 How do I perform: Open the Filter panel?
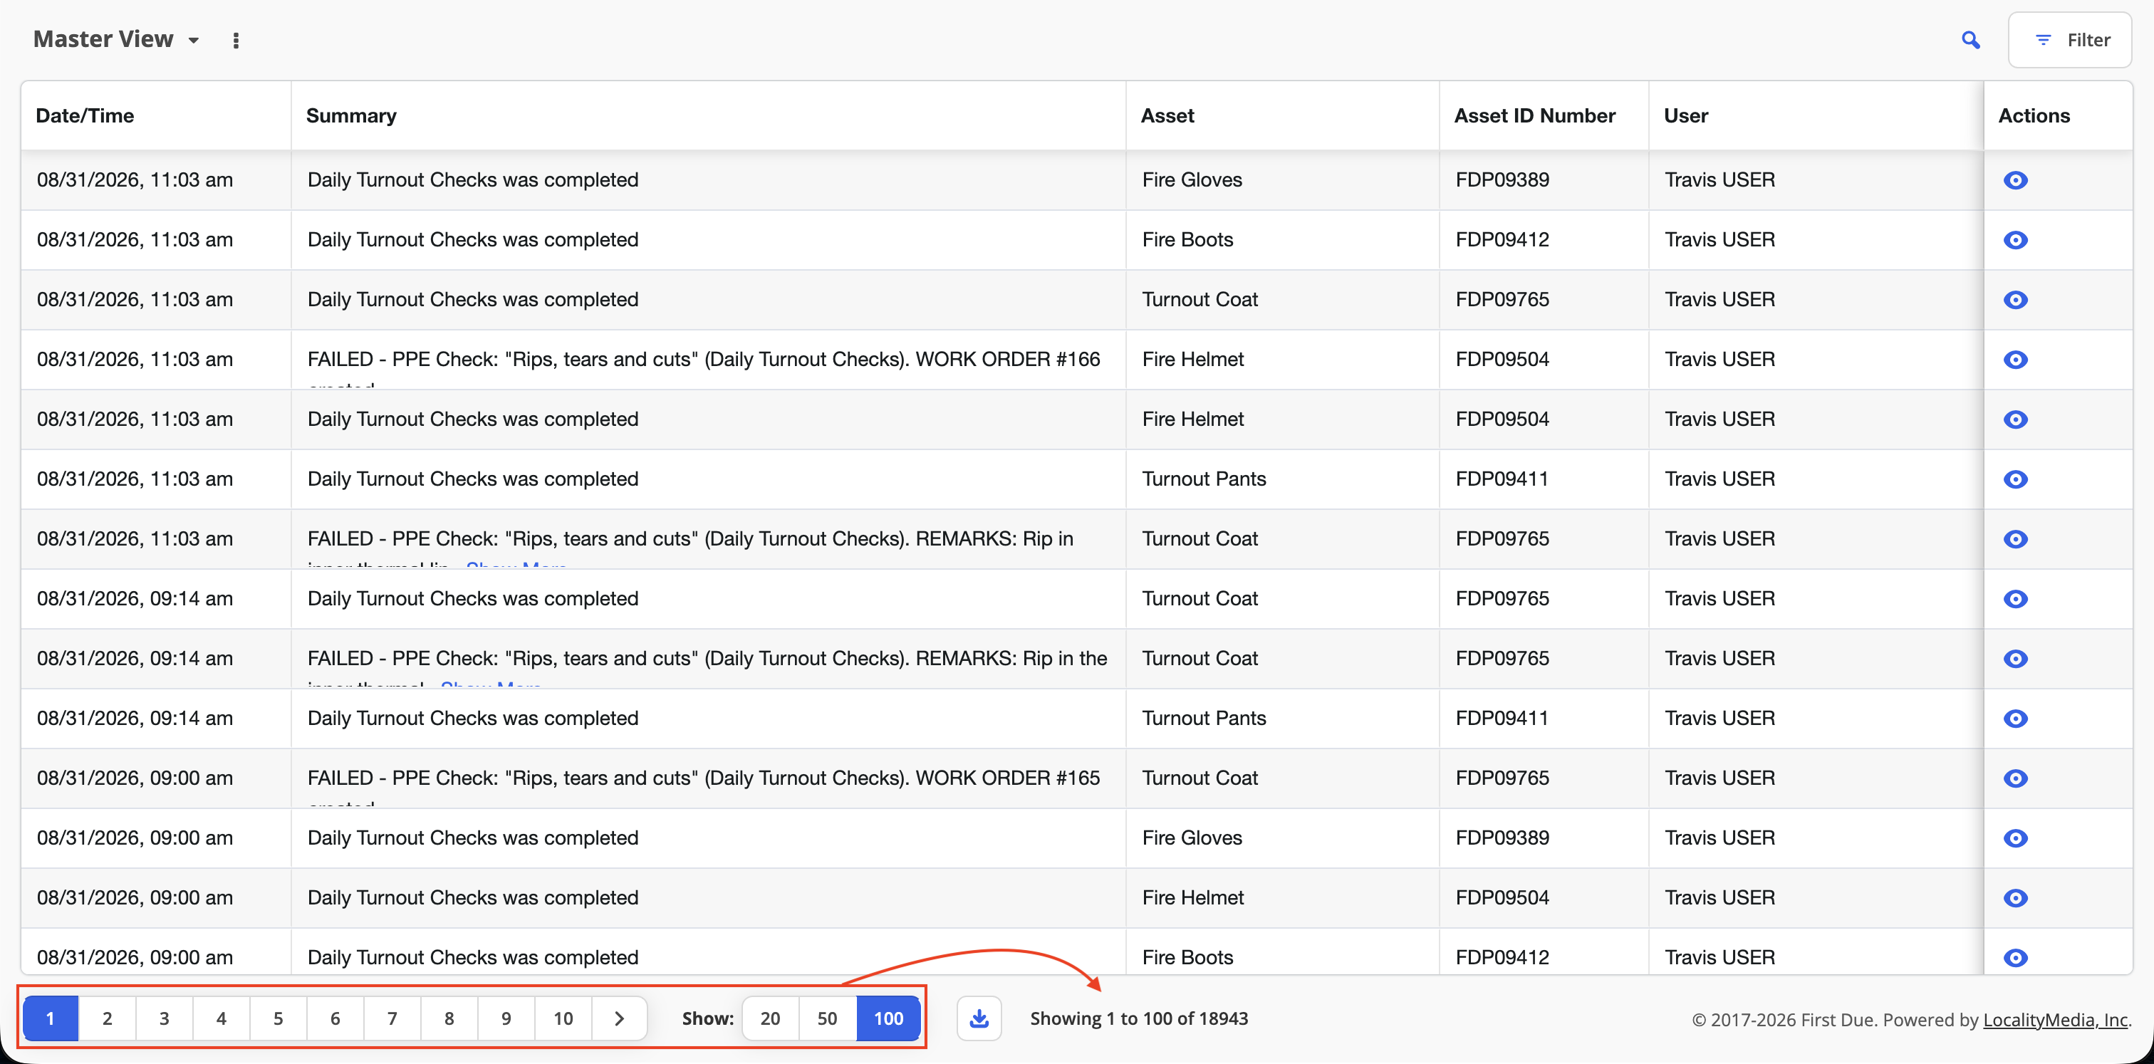click(2071, 39)
